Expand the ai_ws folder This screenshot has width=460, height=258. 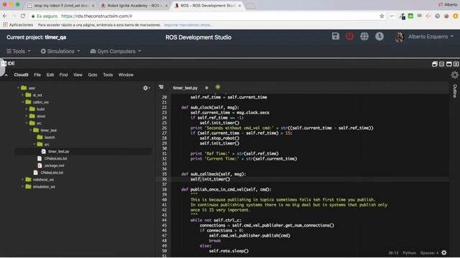pyautogui.click(x=22, y=95)
